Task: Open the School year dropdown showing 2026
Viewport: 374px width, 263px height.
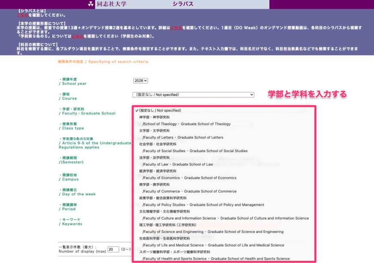Action: [x=140, y=81]
